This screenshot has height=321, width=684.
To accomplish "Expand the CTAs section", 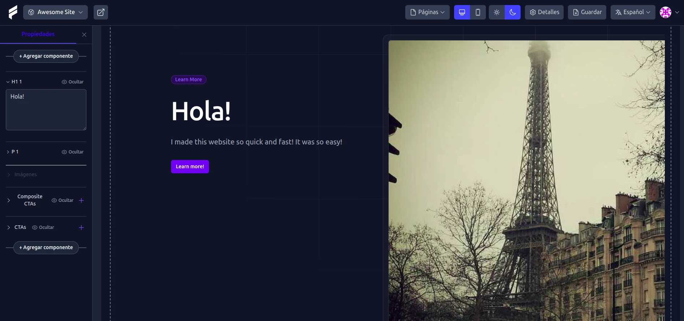I will 9,227.
